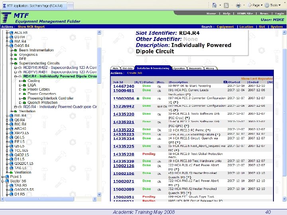Screen dimensions: 287x215
Task: Click the RSS feeds toolbar icon
Action: [x=226, y=6]
